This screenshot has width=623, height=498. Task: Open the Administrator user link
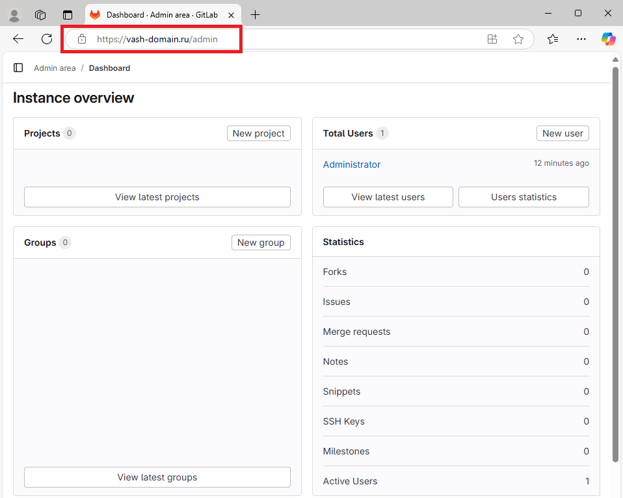[352, 164]
